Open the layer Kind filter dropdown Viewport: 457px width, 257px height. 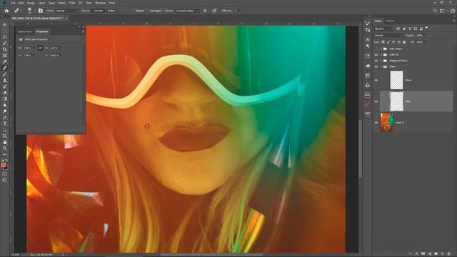click(383, 29)
